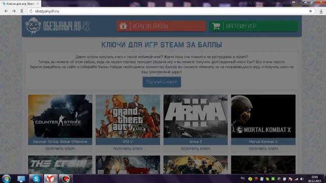Click the RU language indicator
The image size is (326, 183).
point(242,178)
